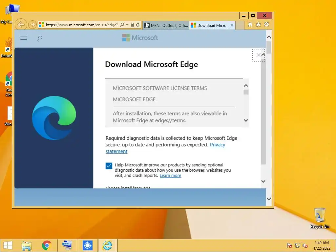
Task: Open the Learn more link
Action: (x=170, y=176)
